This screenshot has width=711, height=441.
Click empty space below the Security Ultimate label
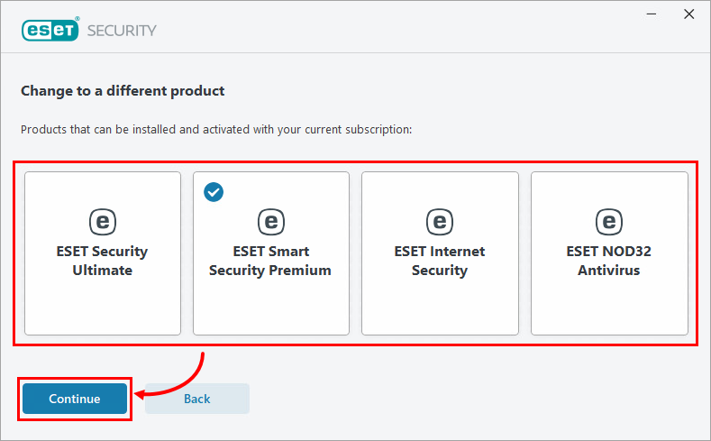(102, 307)
